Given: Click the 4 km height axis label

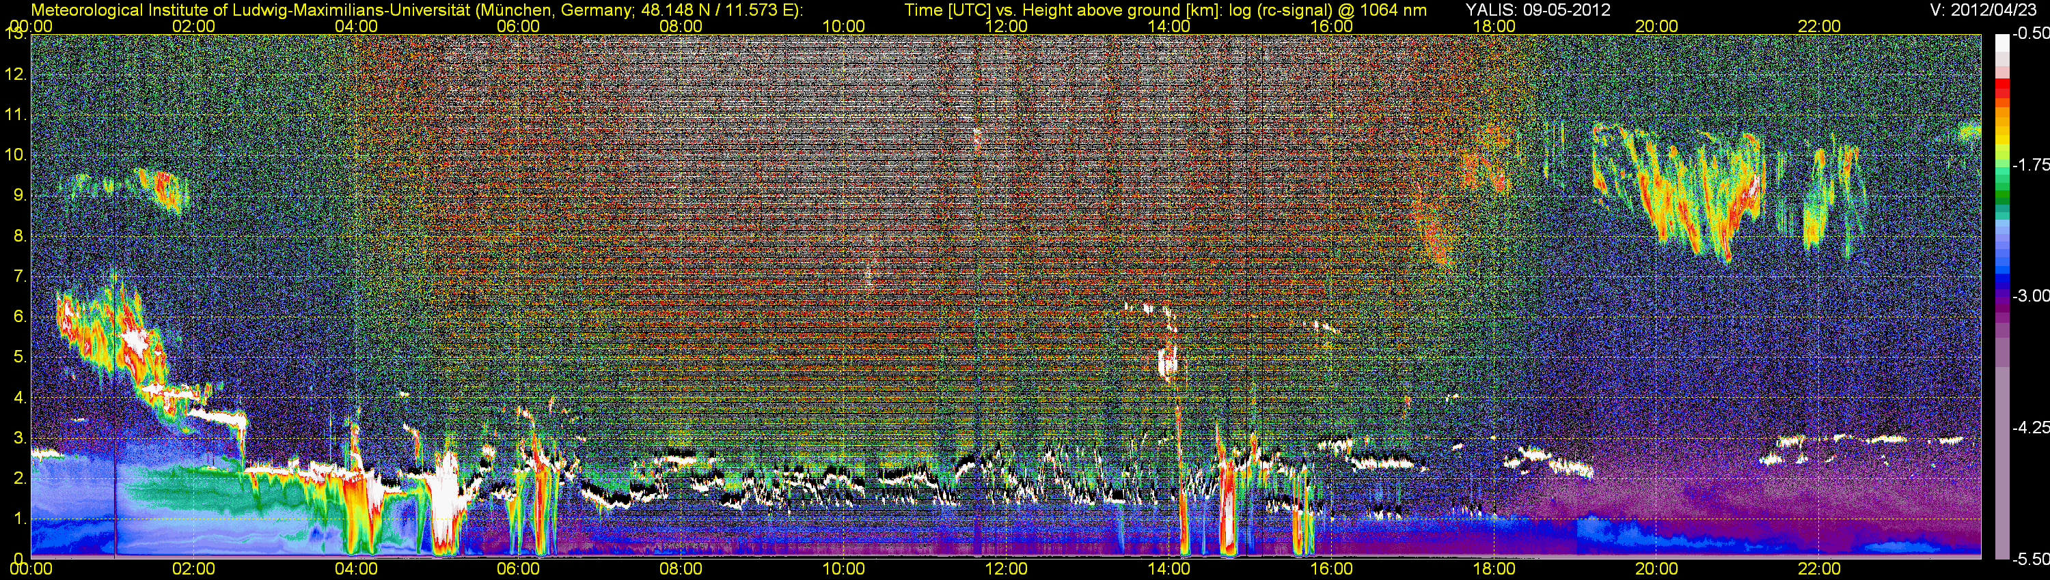Looking at the screenshot, I should pos(19,397).
